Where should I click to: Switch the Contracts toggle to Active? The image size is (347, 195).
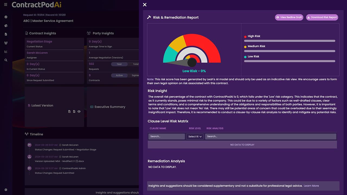click(x=119, y=76)
